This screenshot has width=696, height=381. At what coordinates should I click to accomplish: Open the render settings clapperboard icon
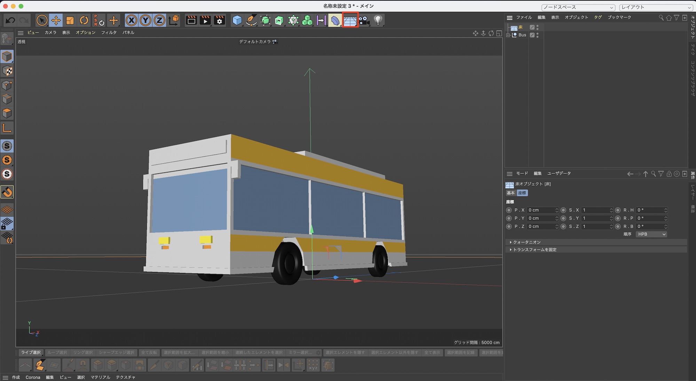(x=220, y=21)
